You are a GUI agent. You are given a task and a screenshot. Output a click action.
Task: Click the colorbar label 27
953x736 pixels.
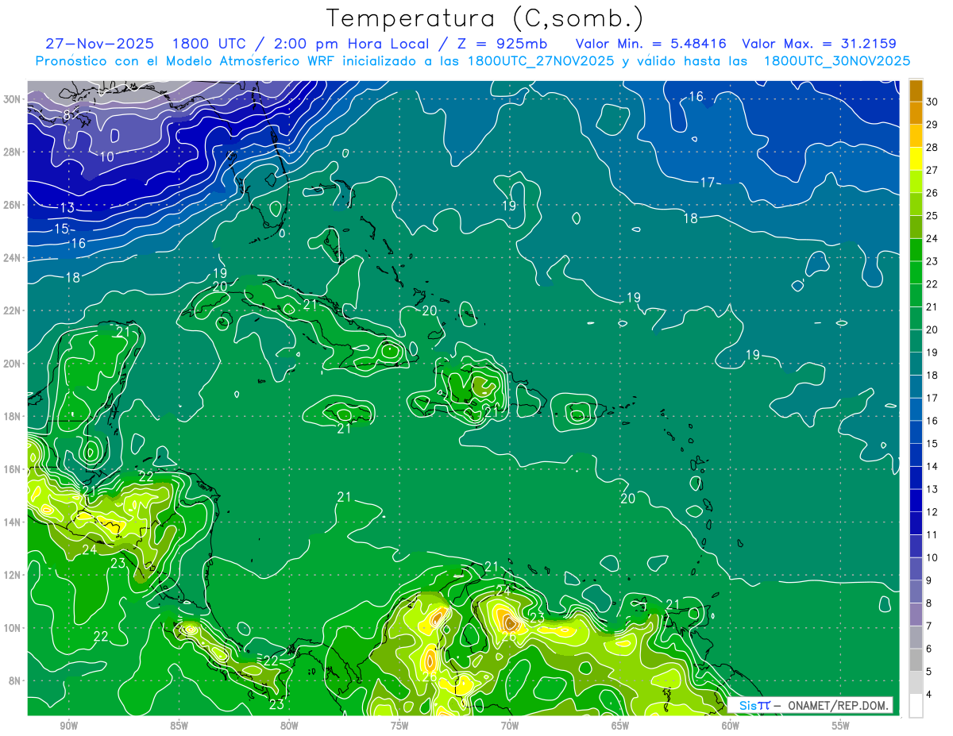pyautogui.click(x=932, y=170)
